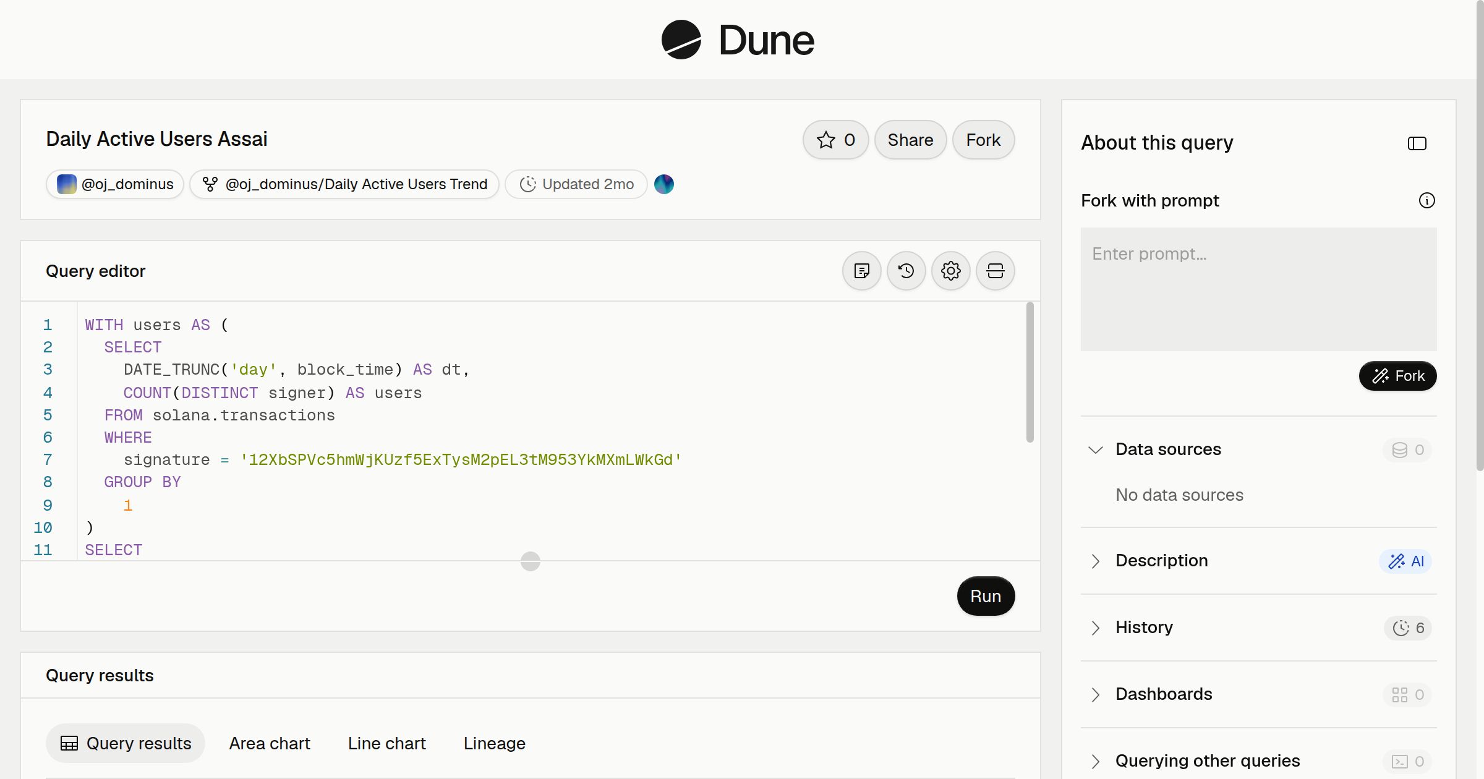
Task: Click the query title Daily Active Users Assai
Action: coord(156,139)
